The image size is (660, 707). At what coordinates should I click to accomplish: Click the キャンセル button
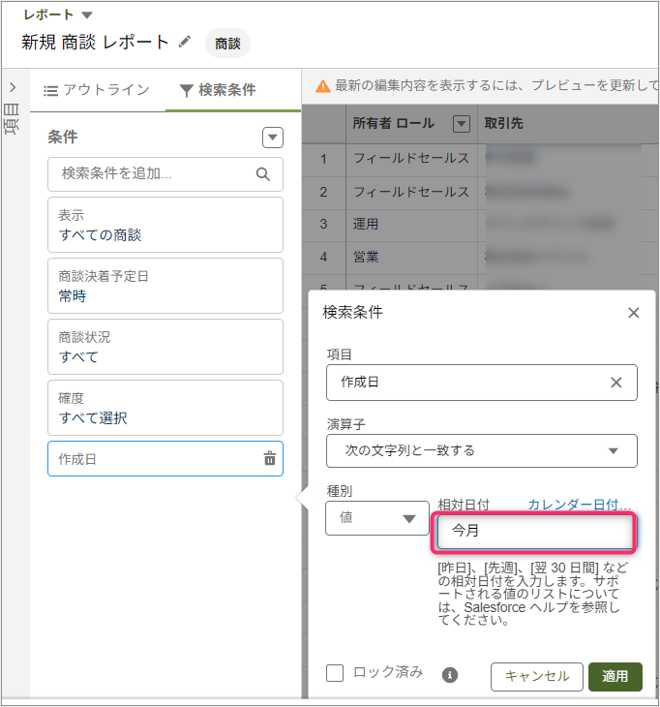[537, 676]
